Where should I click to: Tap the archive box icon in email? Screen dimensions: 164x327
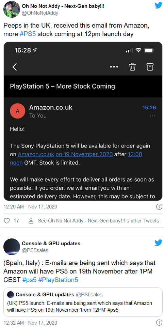coord(150,67)
